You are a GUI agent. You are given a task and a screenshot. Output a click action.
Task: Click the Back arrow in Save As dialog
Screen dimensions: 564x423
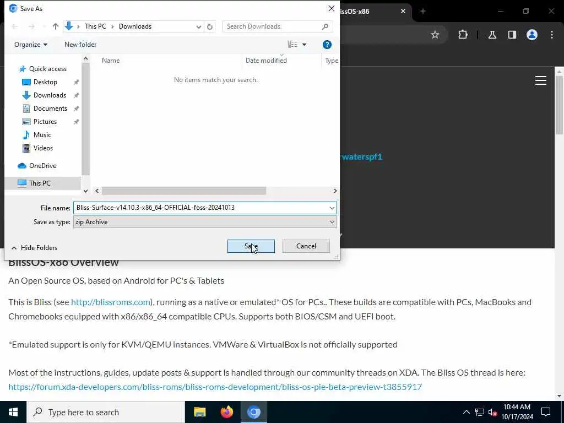(15, 26)
